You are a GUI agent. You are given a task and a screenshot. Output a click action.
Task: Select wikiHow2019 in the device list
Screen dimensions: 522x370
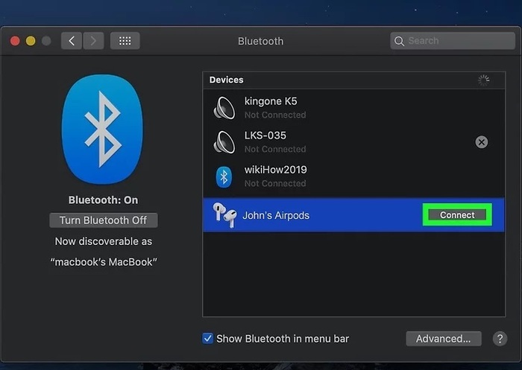point(354,176)
